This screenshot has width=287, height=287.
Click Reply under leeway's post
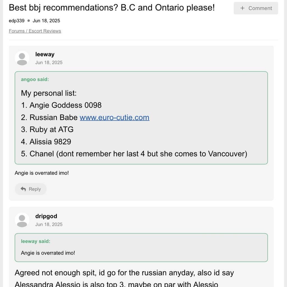[31, 189]
